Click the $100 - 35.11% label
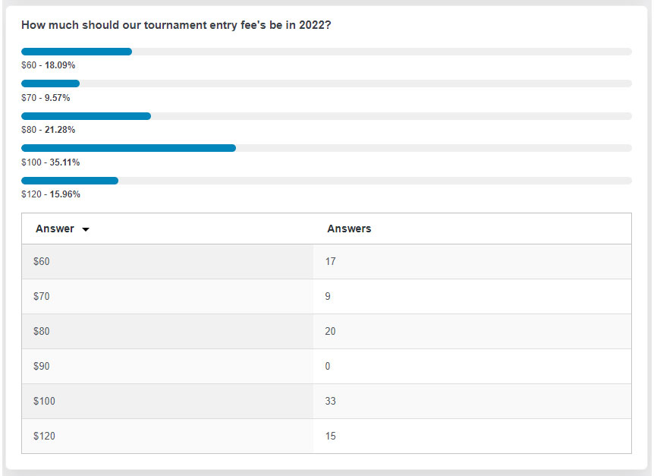The height and width of the screenshot is (476, 654). [x=51, y=162]
